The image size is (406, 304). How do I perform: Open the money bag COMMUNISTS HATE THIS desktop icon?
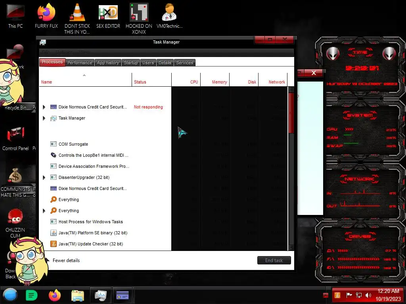[x=15, y=182]
